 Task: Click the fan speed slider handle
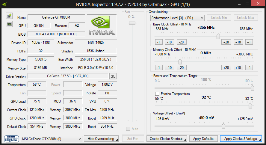pyautogui.click(x=132, y=23)
